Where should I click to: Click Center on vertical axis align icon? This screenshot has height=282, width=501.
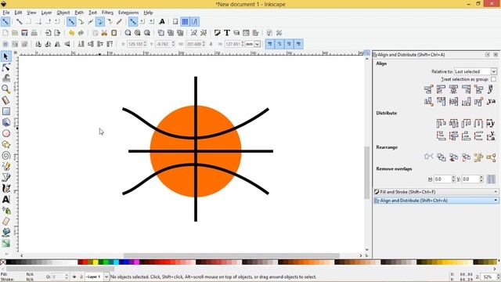tap(453, 89)
